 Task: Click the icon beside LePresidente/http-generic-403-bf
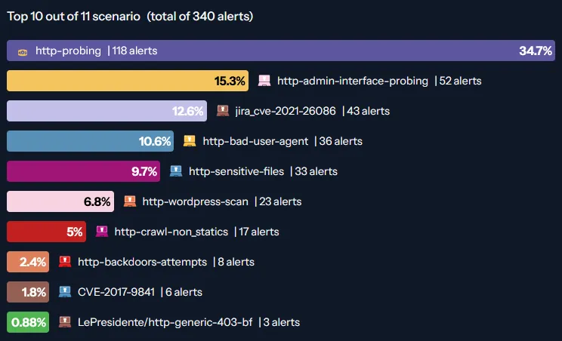point(65,321)
